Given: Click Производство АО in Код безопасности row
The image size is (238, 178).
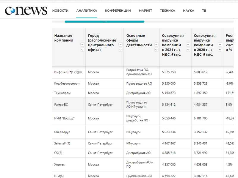Looking at the screenshot, I should [x=139, y=84].
